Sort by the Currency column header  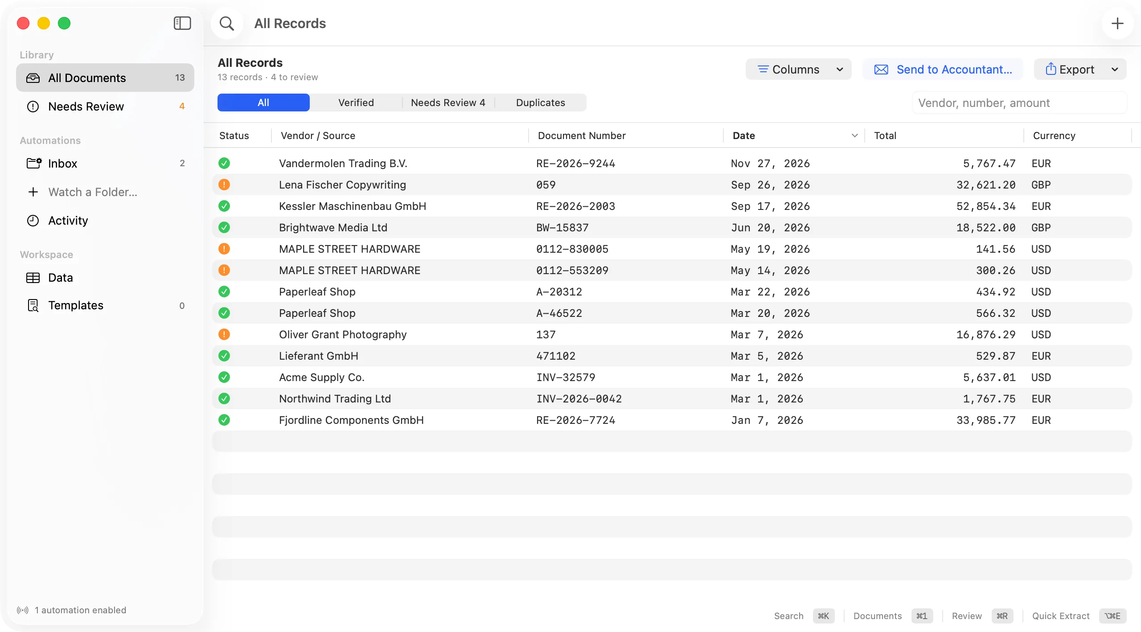click(1054, 135)
